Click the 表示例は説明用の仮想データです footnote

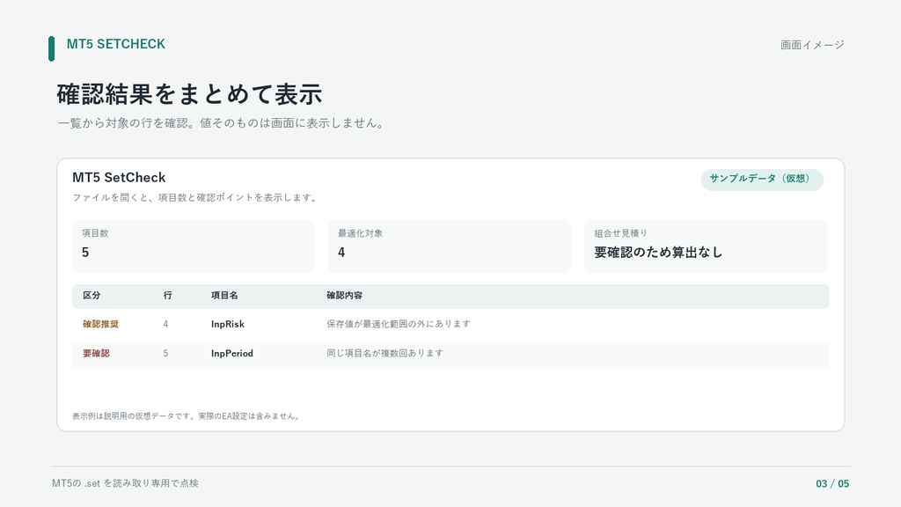click(x=187, y=416)
